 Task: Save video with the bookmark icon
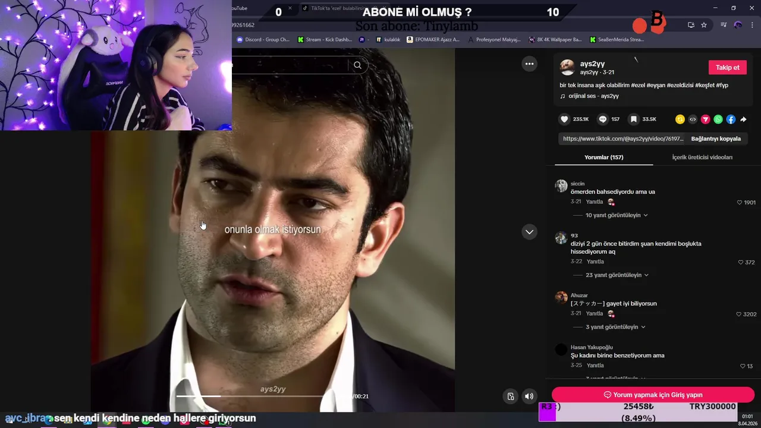tap(634, 119)
